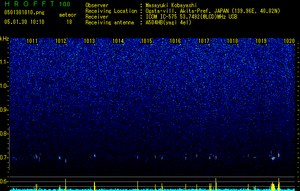Click the 1014 time marker

[x=118, y=41]
